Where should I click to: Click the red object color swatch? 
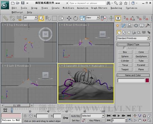pyautogui.click(x=147, y=81)
